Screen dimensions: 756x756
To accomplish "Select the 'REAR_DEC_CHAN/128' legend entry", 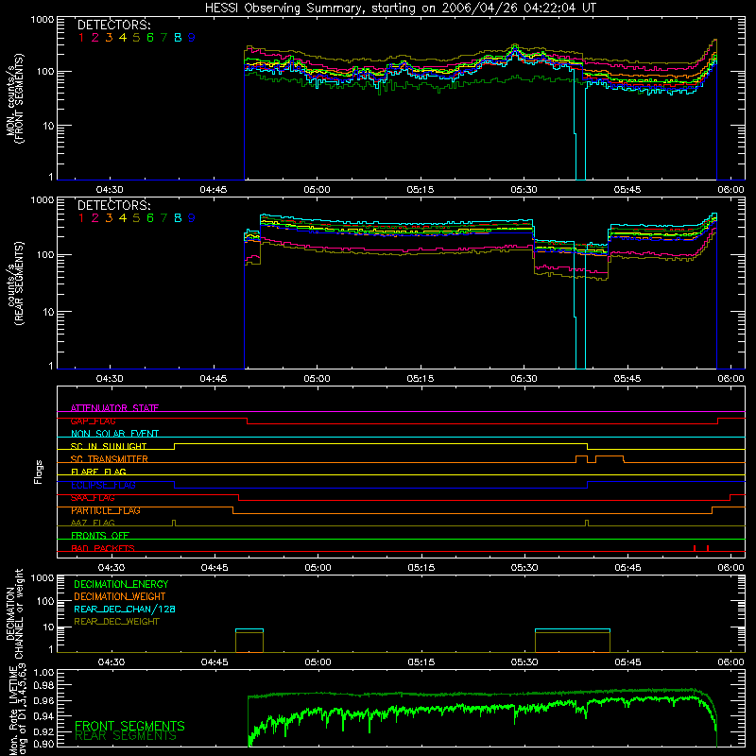I will tap(125, 609).
